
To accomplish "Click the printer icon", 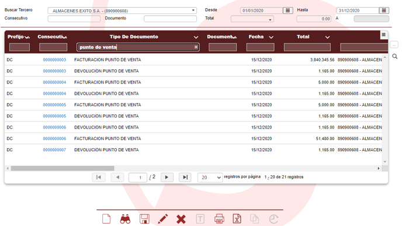I will (219, 219).
